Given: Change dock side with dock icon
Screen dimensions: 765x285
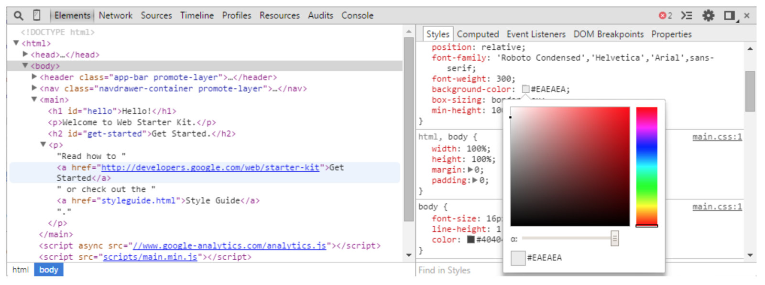Looking at the screenshot, I should pos(730,16).
